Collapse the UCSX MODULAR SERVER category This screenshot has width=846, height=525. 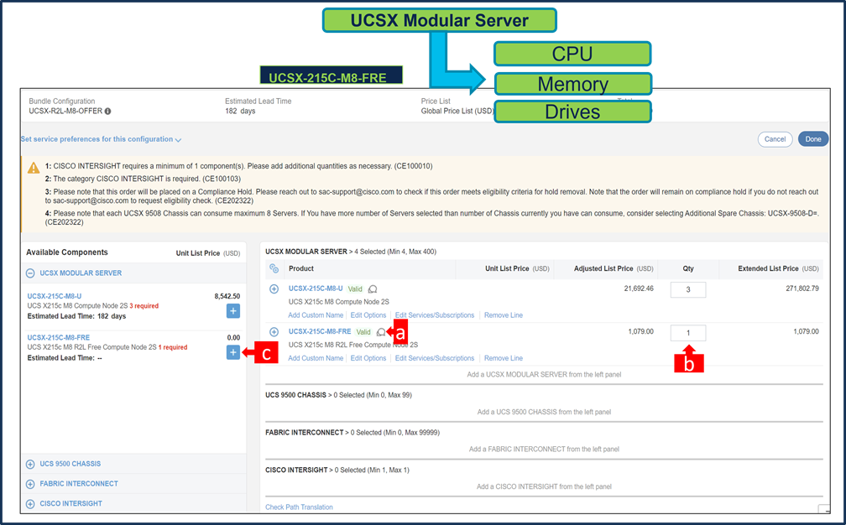(31, 273)
